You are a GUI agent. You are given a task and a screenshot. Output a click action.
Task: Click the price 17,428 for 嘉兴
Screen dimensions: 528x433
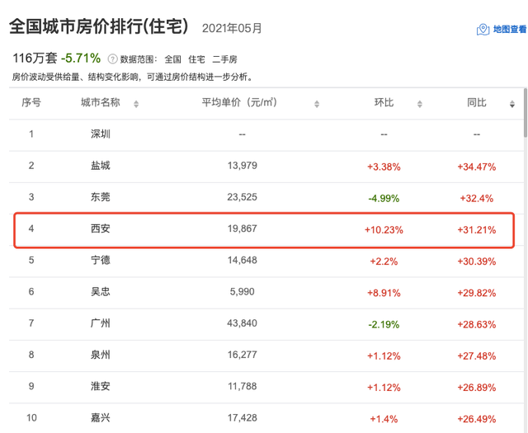242,418
